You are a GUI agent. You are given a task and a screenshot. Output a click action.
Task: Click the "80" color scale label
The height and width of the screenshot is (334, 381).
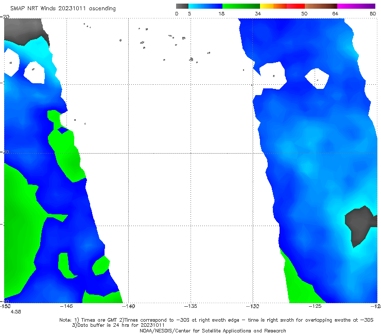click(373, 13)
